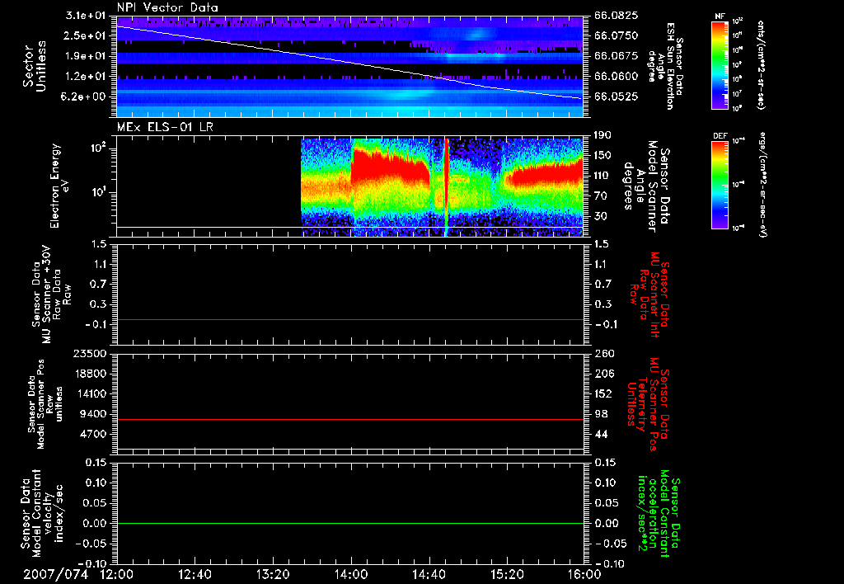Click the green zero line in velocity panel
Image resolution: width=844 pixels, height=584 pixels.
click(350, 523)
